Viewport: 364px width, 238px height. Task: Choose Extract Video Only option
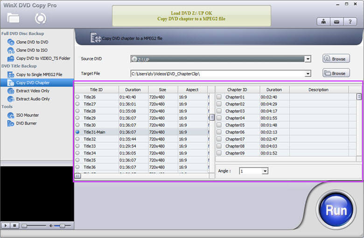tap(33, 91)
